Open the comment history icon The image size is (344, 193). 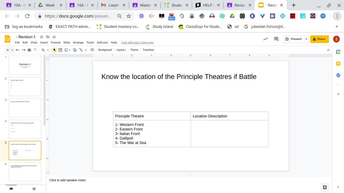[276, 39]
